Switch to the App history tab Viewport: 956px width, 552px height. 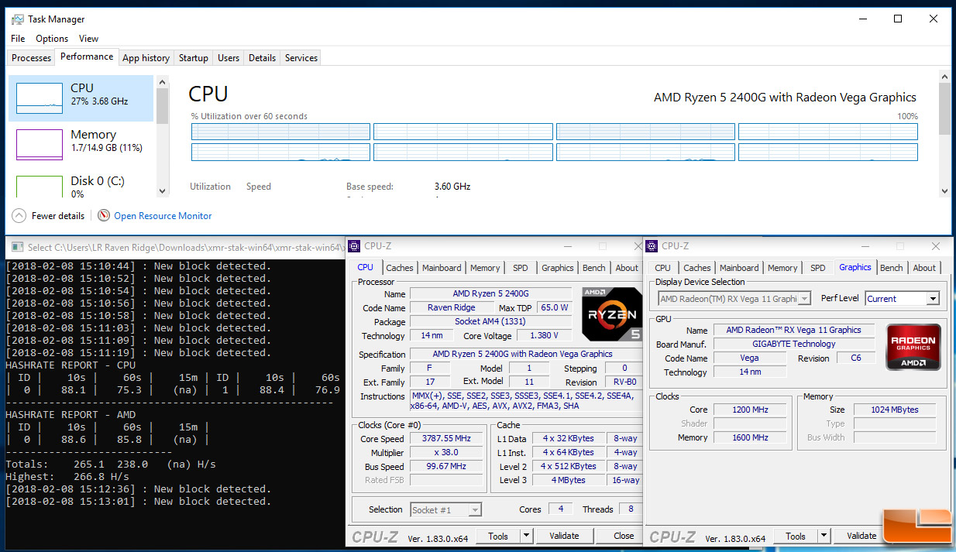click(x=146, y=58)
